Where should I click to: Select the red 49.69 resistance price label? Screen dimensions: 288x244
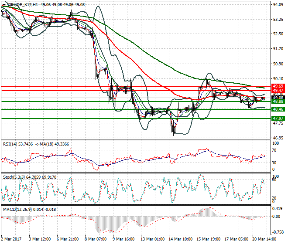click(278, 86)
